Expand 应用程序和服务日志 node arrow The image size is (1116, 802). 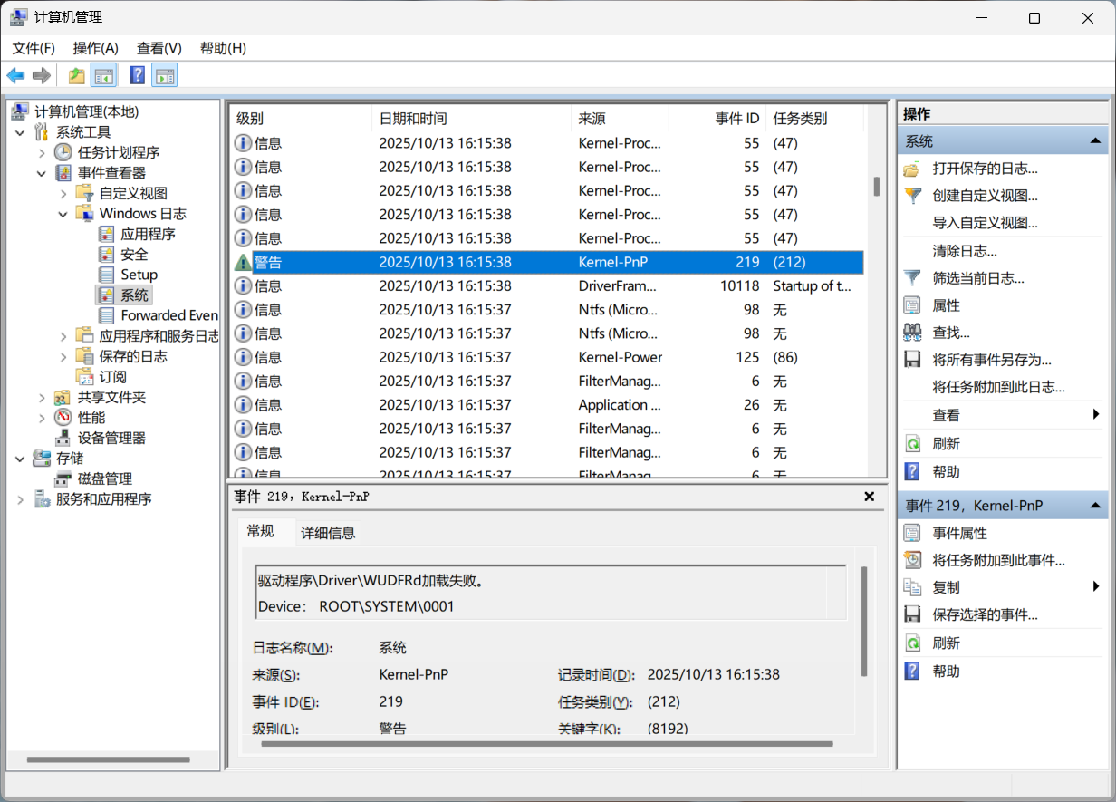63,336
